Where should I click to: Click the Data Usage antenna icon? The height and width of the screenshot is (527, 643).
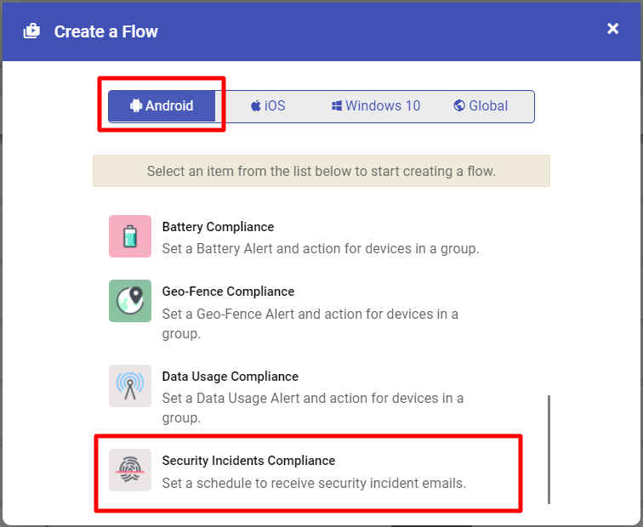pos(130,386)
